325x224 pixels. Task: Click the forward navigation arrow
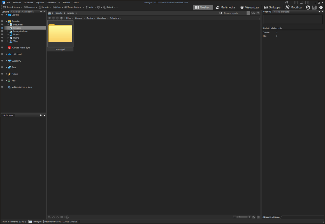57,18
